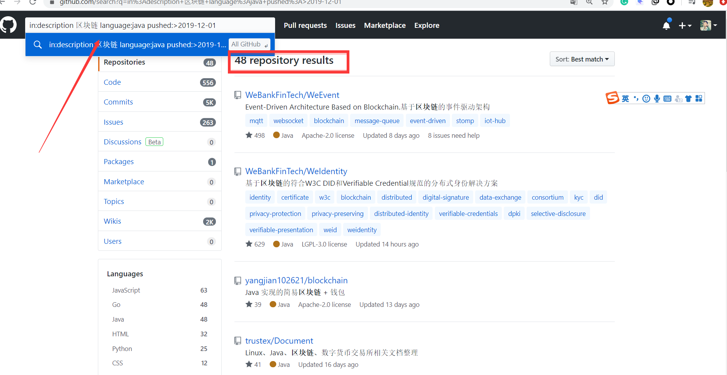Select the Issues results filter in sidebar
Screen dimensions: 727x375
tap(160, 122)
